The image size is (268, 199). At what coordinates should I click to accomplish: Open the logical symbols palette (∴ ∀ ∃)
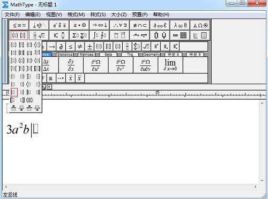click(x=120, y=25)
